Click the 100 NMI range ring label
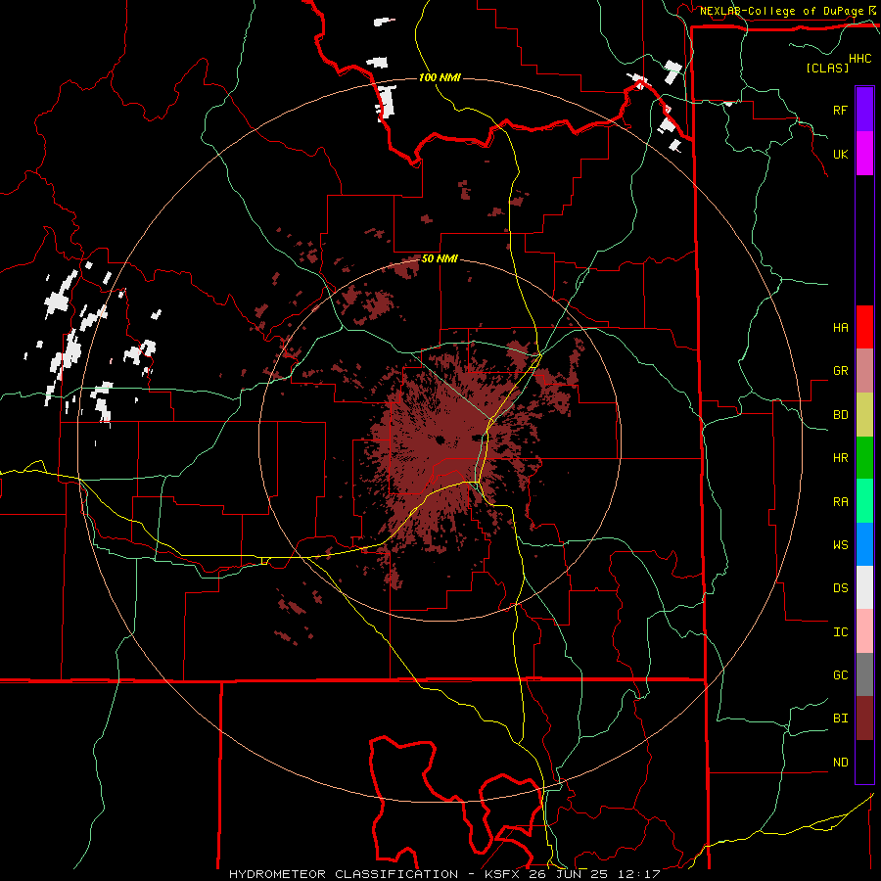 pos(440,77)
